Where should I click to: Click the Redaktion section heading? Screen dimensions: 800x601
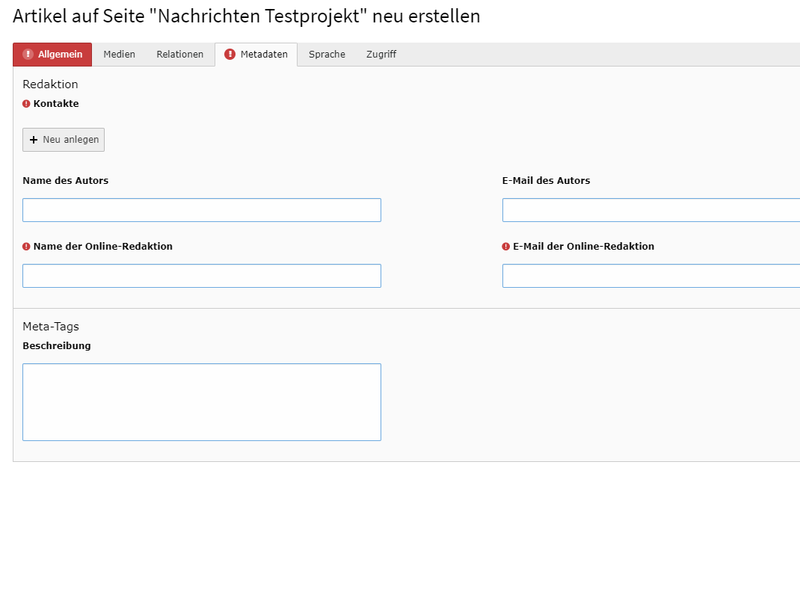tap(50, 84)
